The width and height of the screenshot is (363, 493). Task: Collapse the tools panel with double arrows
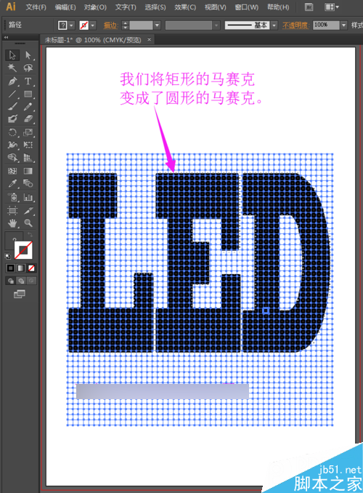(6, 37)
